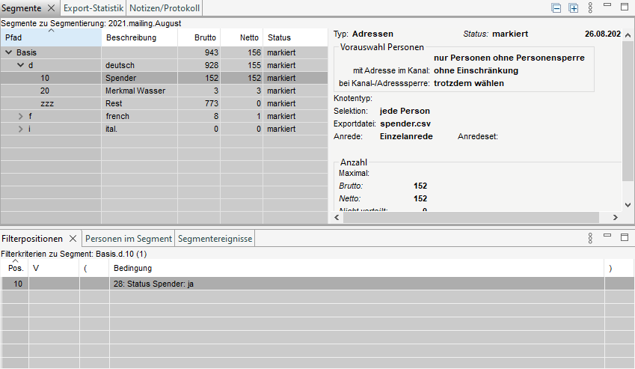Open the Segmente panel view menu (three dots)
Screen dimensions: 635x369
(x=591, y=8)
